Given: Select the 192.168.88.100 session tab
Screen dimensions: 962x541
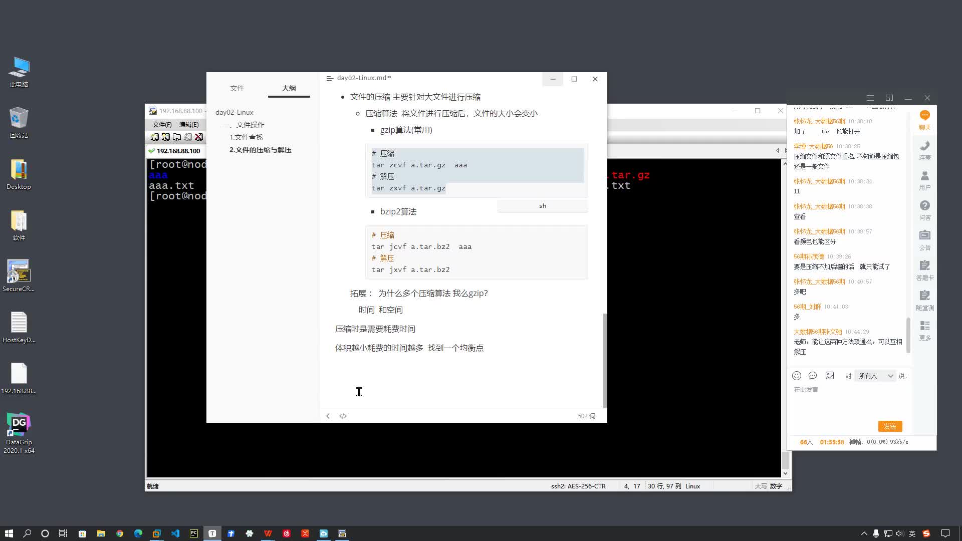Looking at the screenshot, I should (175, 151).
